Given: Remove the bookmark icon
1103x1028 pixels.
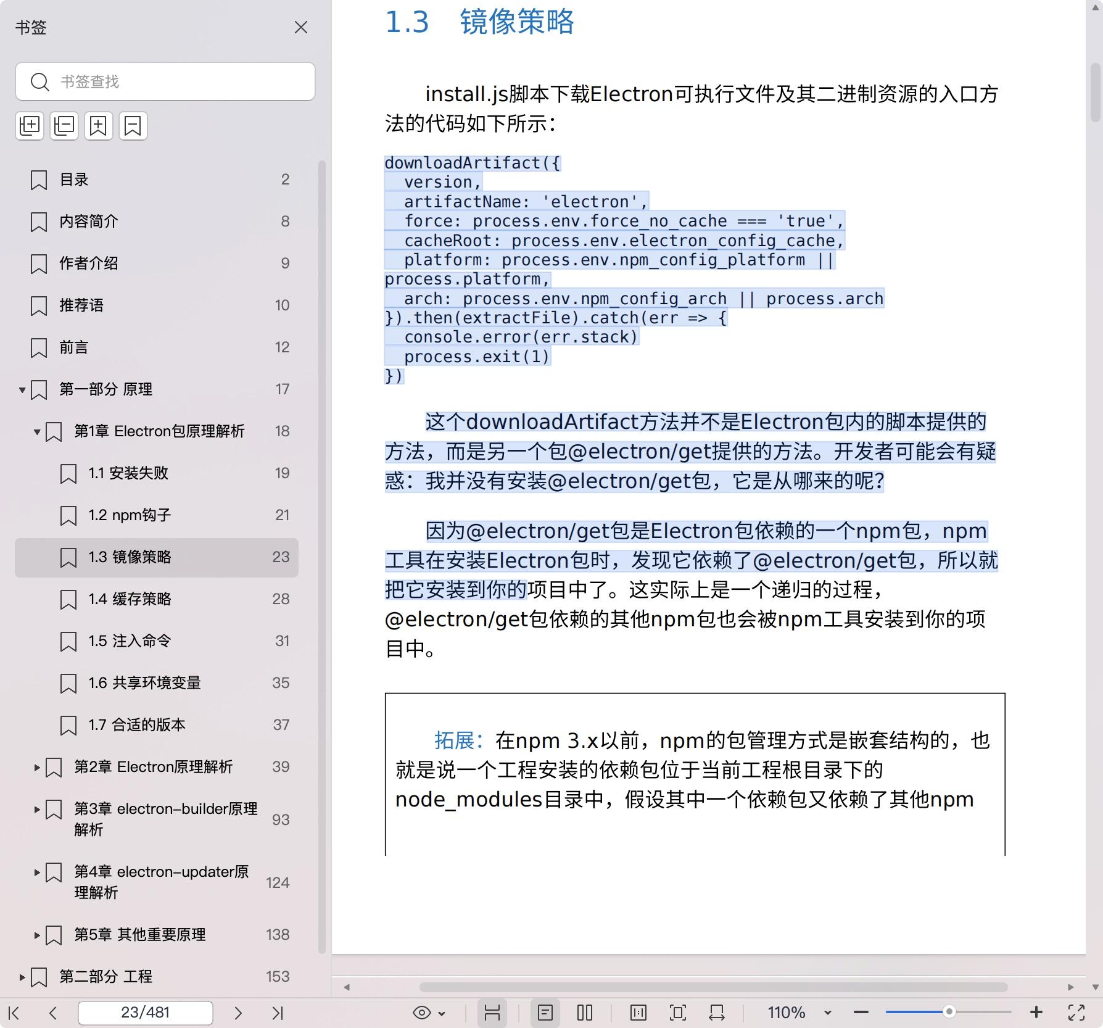Looking at the screenshot, I should (x=133, y=126).
